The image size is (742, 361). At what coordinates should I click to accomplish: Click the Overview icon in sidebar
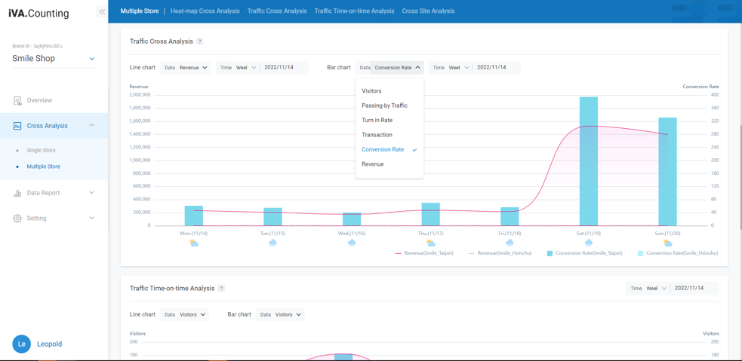tap(17, 100)
